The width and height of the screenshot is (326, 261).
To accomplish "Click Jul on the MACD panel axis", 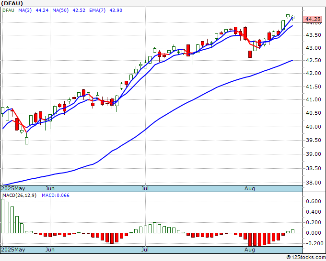I will click(x=145, y=250).
